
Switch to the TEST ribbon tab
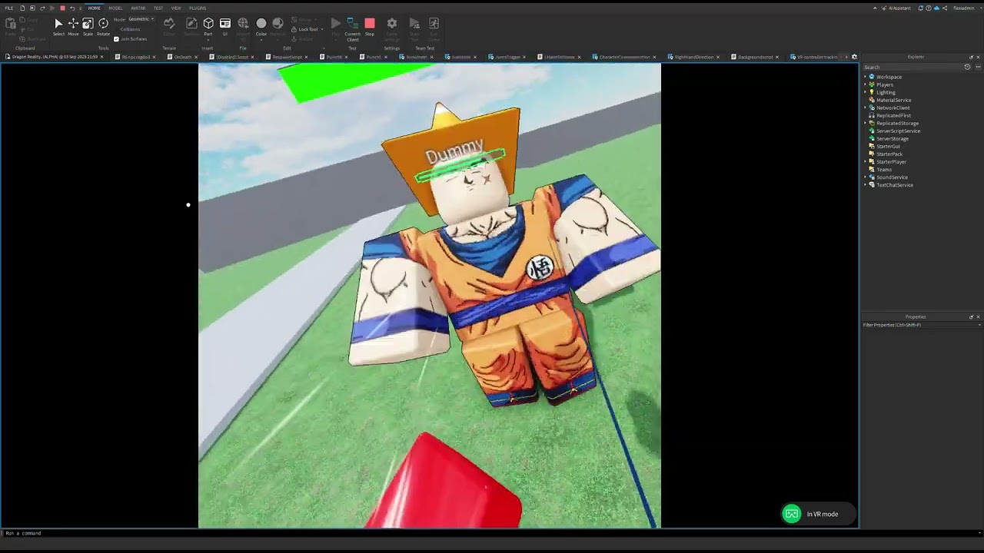coord(158,8)
